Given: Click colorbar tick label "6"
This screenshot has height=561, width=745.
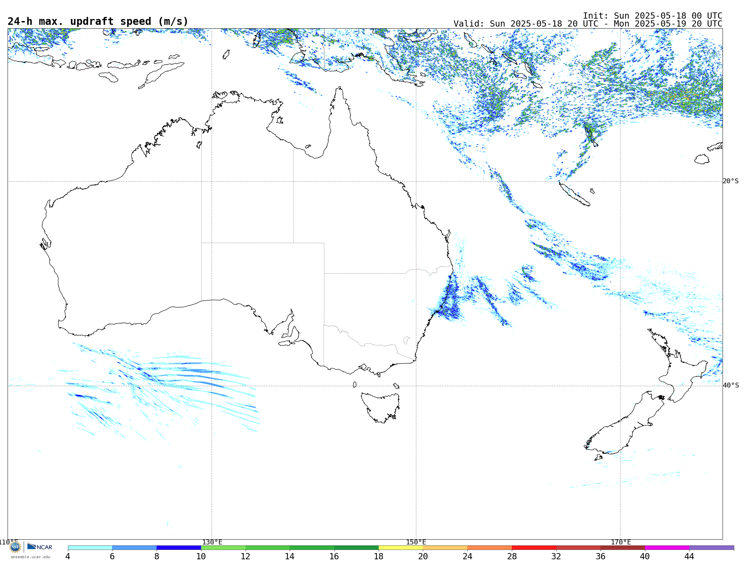Looking at the screenshot, I should coord(112,557).
